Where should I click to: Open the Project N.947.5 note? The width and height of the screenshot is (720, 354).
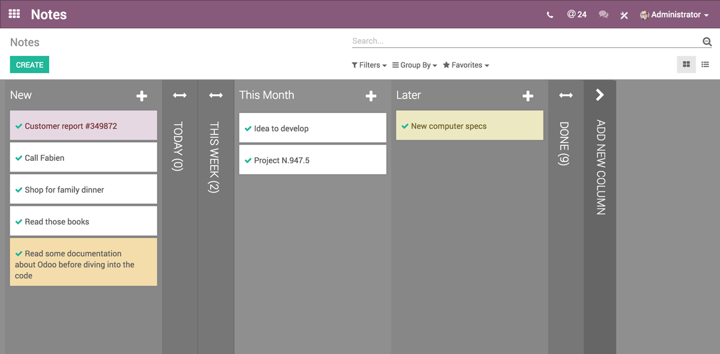313,160
